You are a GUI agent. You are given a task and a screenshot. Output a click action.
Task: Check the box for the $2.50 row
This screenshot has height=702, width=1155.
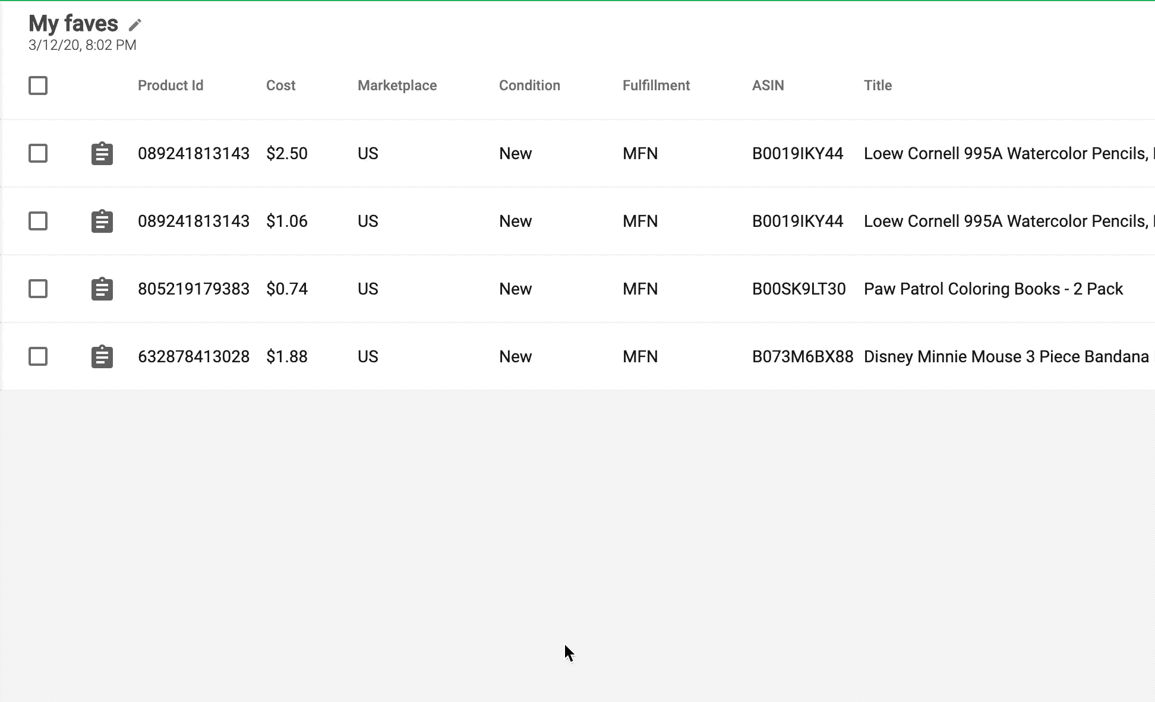(38, 153)
